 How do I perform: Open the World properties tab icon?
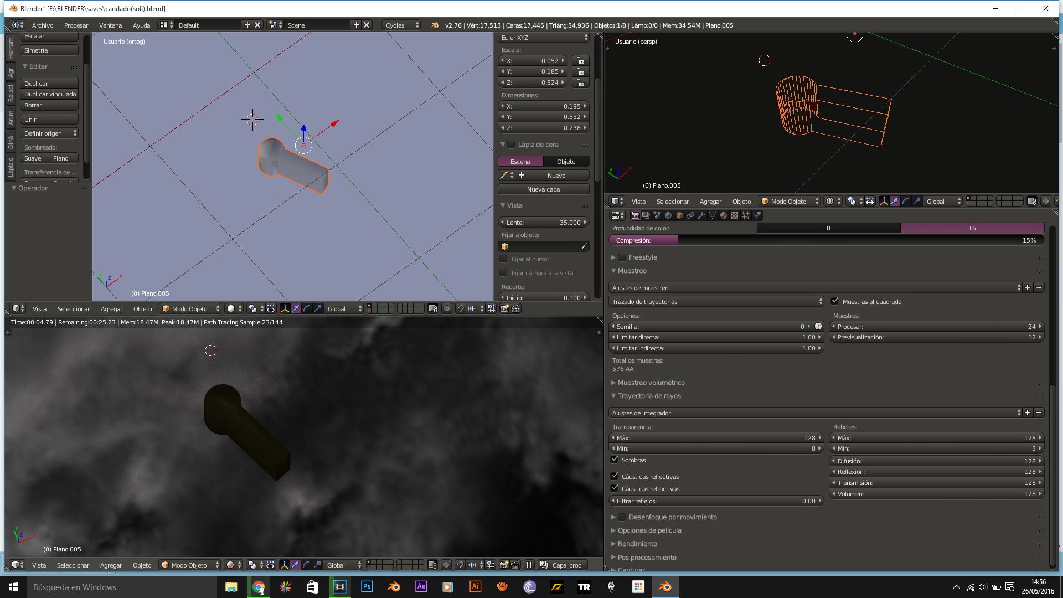[668, 215]
